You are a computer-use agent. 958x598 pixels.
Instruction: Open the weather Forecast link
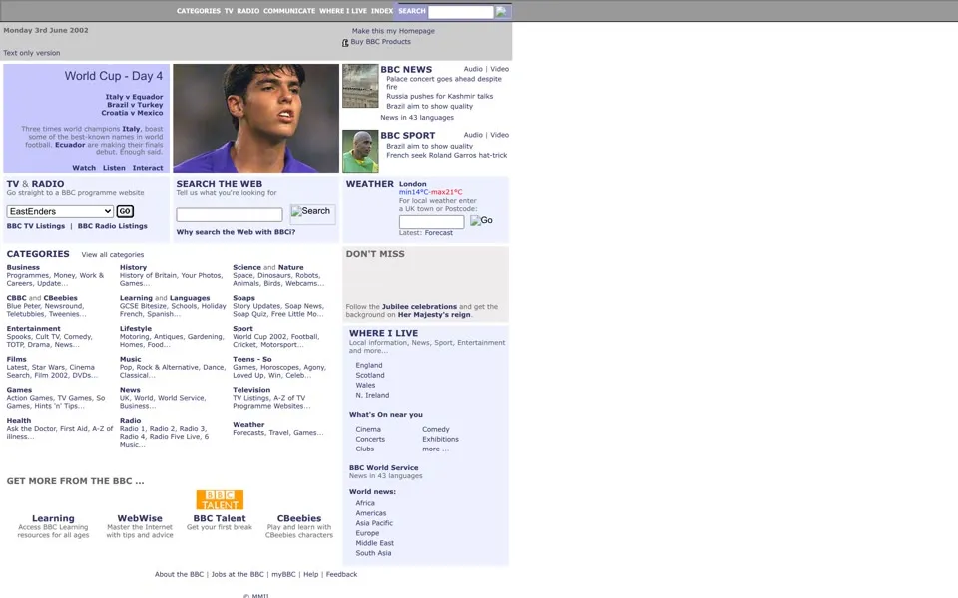(x=439, y=233)
